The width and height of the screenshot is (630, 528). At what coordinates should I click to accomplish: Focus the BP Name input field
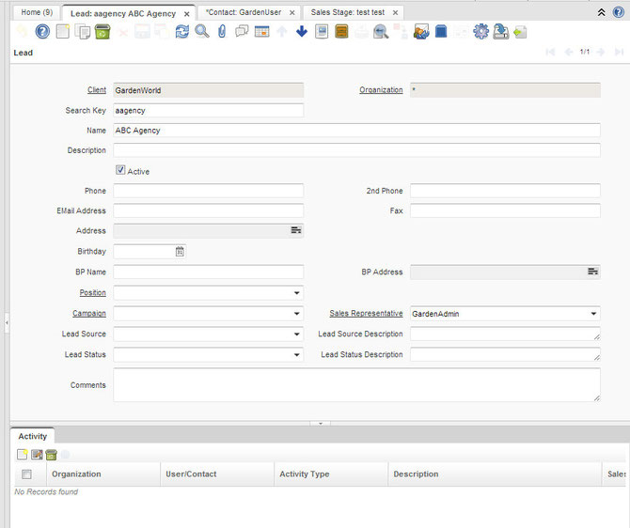(x=208, y=272)
